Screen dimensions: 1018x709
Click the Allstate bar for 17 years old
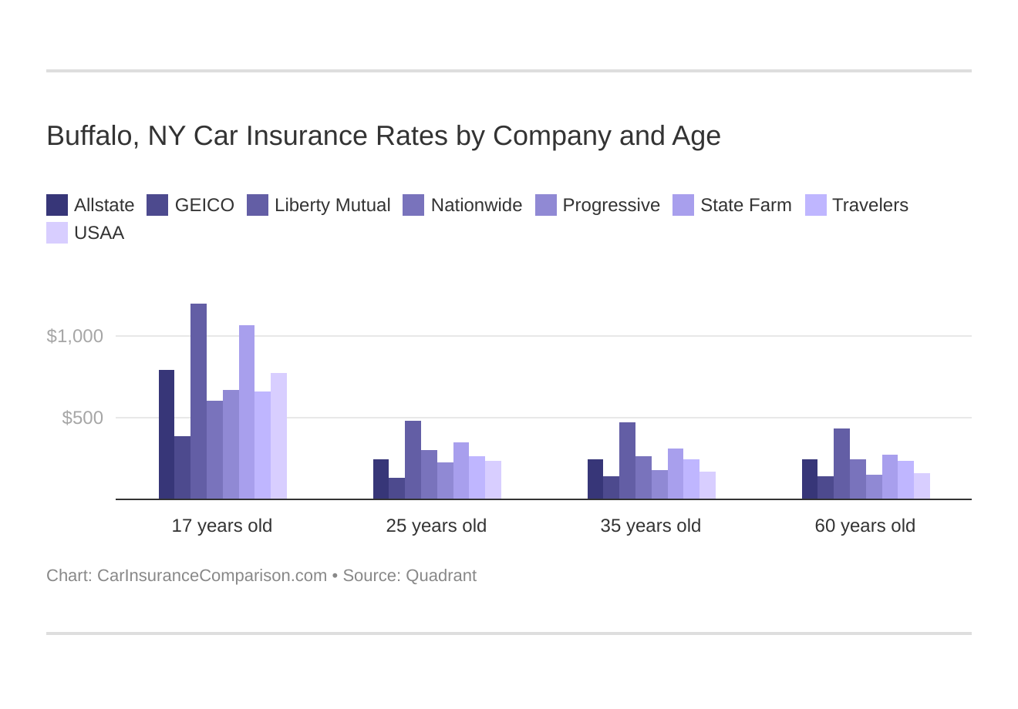pyautogui.click(x=167, y=435)
